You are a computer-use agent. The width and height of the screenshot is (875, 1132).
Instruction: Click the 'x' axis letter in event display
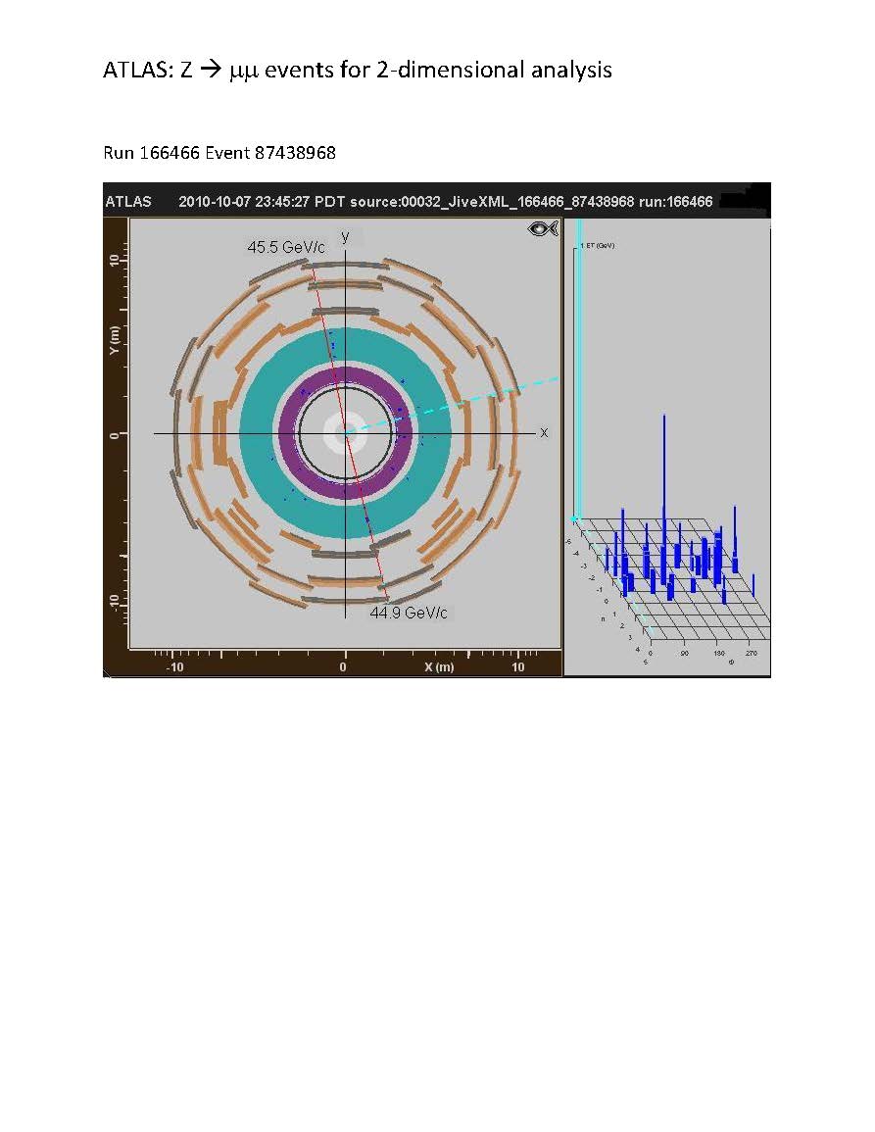(544, 432)
